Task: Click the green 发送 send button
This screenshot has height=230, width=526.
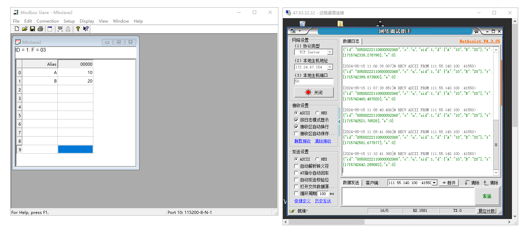Action: click(x=487, y=196)
